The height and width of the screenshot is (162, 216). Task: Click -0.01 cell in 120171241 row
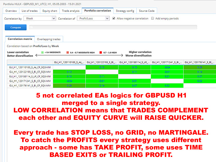tap(102, 81)
